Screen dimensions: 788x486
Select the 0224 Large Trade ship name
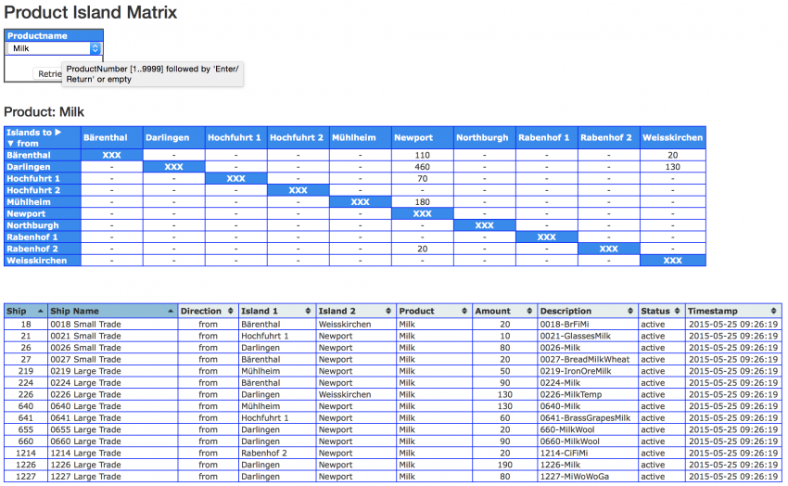pos(86,383)
